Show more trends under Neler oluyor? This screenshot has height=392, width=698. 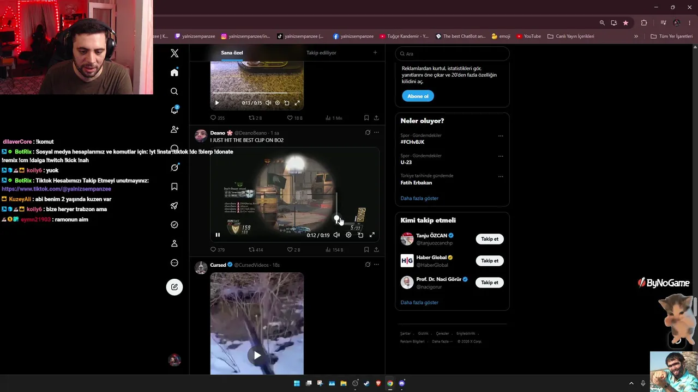(419, 198)
